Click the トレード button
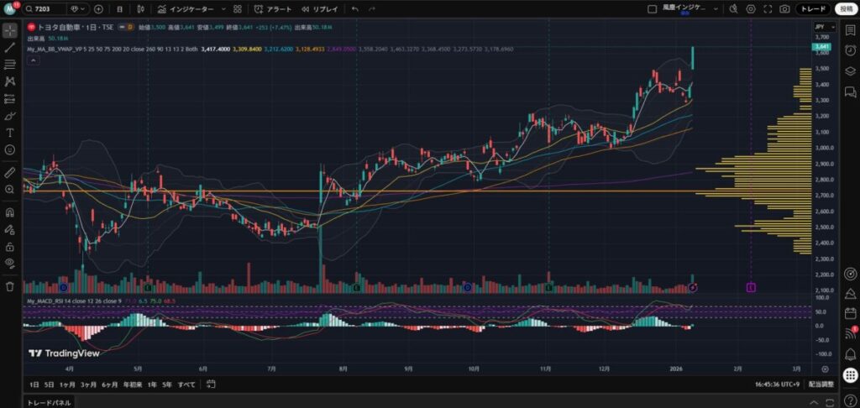The image size is (860, 408). 812,9
